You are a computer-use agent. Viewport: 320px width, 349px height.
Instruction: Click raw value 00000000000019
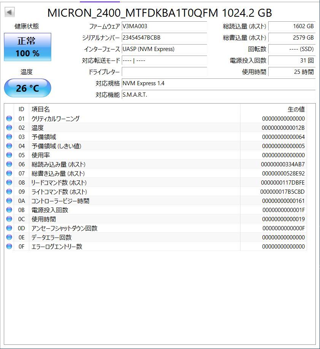tap(283, 219)
